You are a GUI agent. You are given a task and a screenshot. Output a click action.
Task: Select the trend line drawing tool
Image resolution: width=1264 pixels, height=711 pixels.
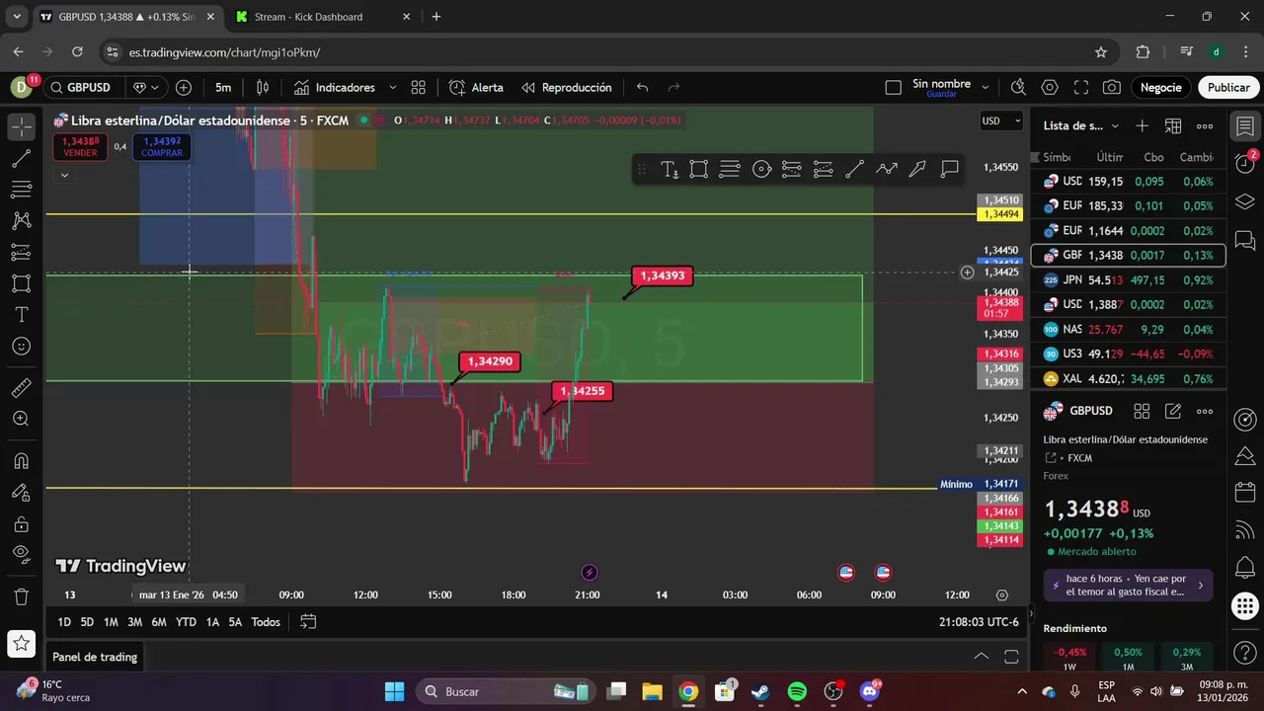coord(21,157)
